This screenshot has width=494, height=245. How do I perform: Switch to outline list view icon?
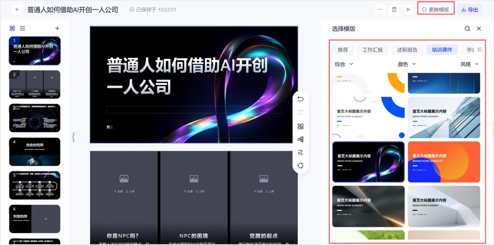[23, 28]
